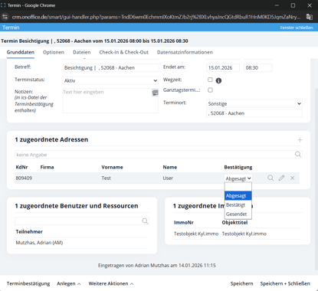
Task: Open the notes text template icon
Action: pos(155,93)
